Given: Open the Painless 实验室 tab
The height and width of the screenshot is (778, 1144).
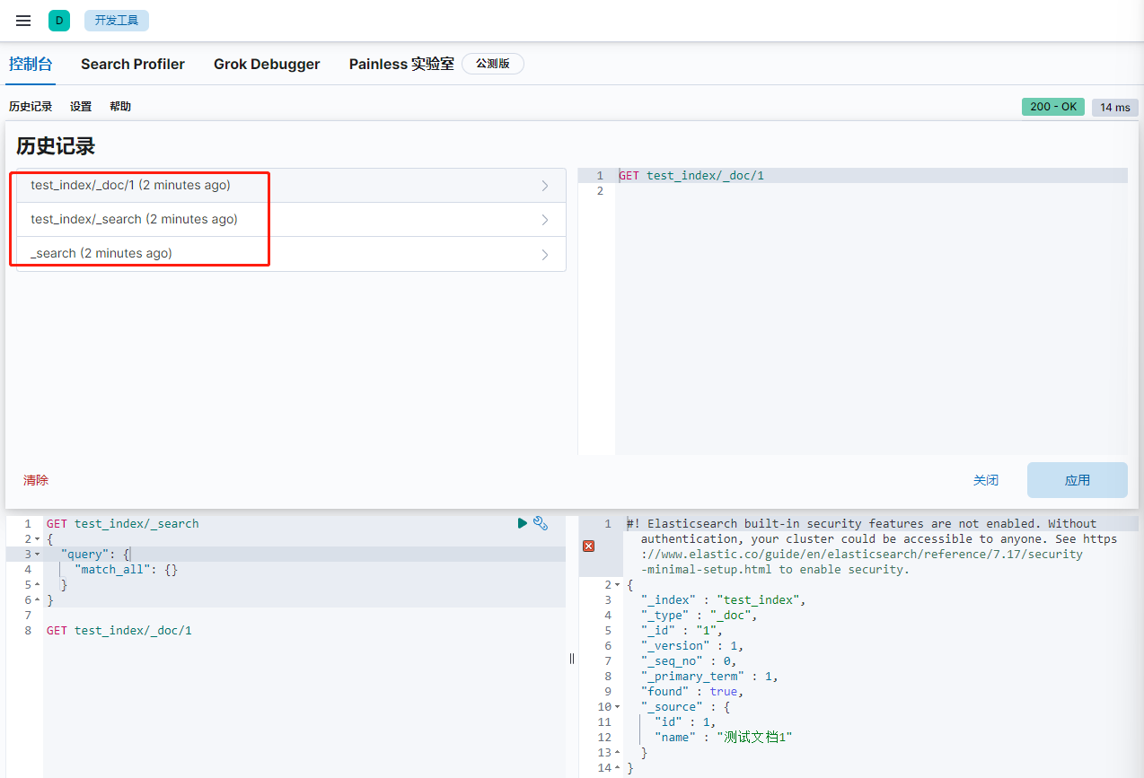Looking at the screenshot, I should [x=401, y=64].
